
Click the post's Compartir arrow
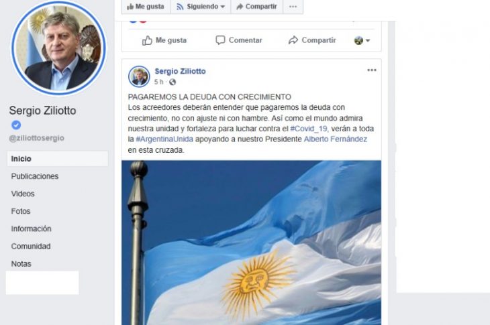pos(312,40)
